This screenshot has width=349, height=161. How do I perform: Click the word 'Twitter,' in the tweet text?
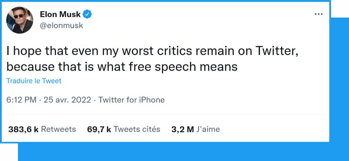(276, 52)
